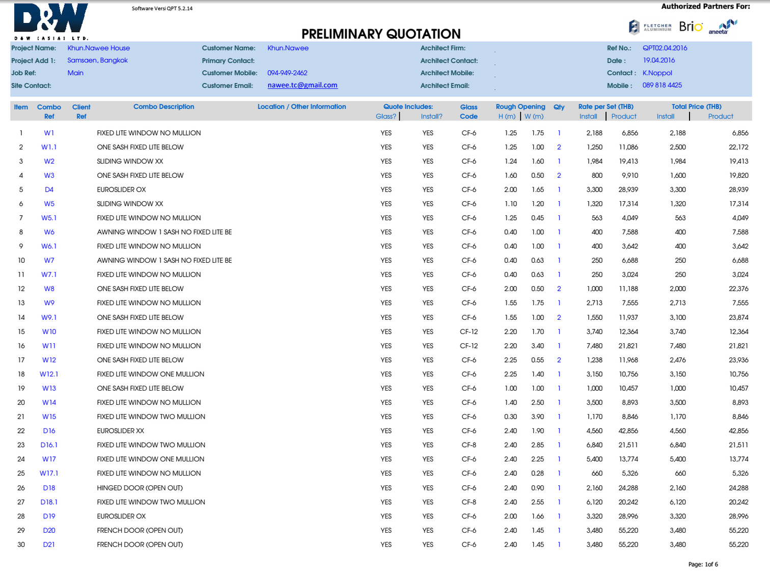Image resolution: width=770 pixels, height=576 pixels.
Task: Select combo reference W10
Action: 49,332
